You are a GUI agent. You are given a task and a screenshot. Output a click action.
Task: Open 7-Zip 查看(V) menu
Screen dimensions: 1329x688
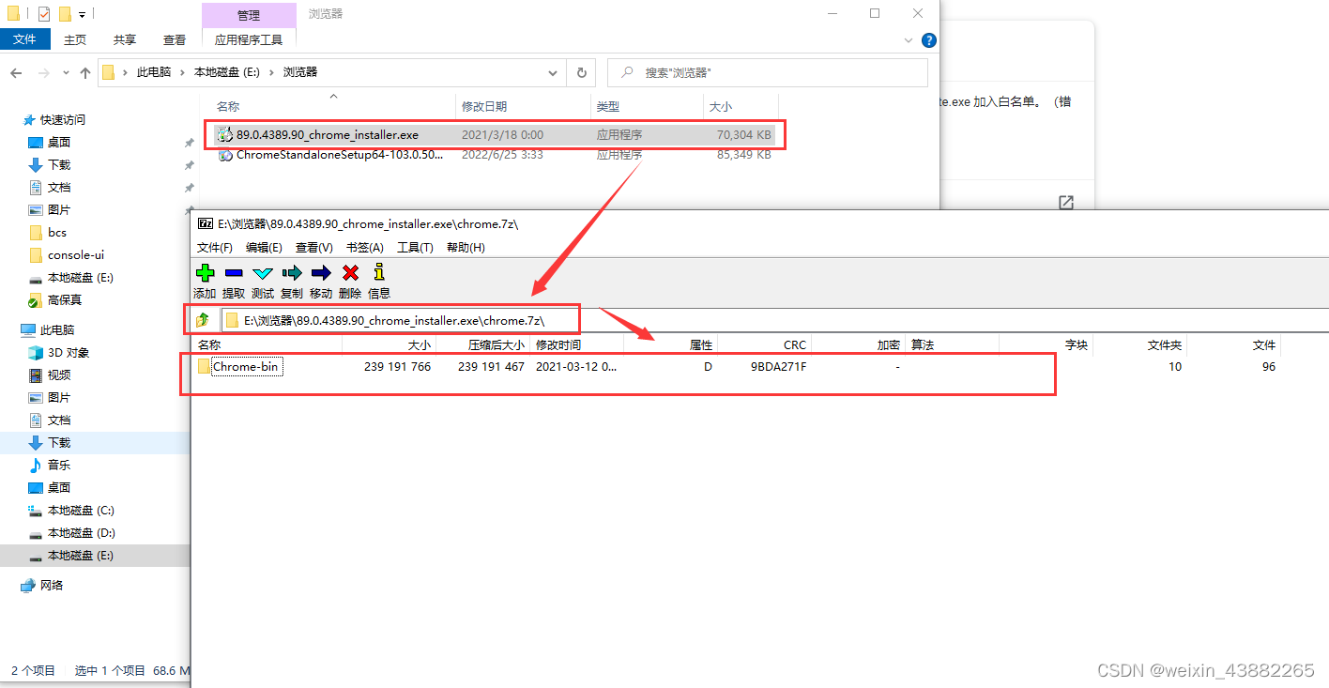(313, 248)
